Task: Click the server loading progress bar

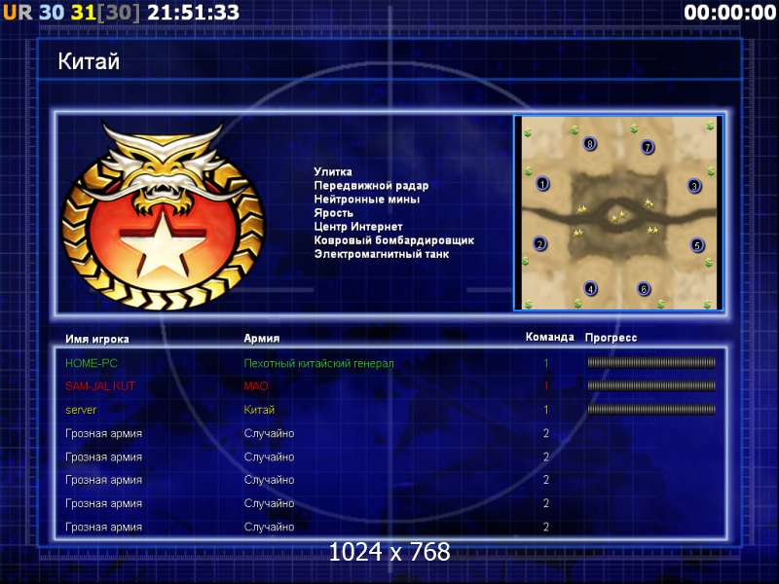Action: click(x=651, y=409)
